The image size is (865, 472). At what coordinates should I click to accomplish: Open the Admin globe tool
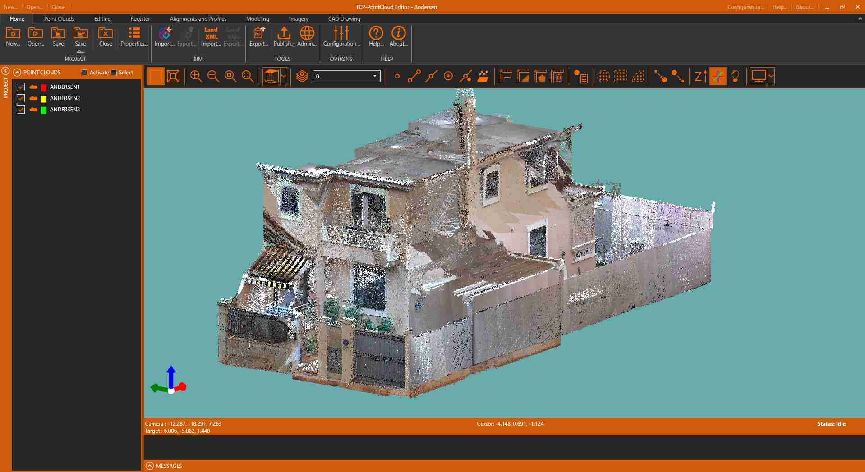pyautogui.click(x=307, y=37)
